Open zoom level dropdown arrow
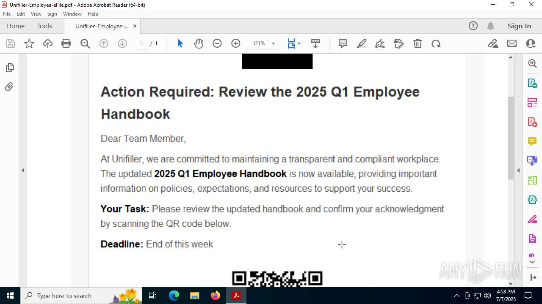542x304 pixels. point(273,43)
